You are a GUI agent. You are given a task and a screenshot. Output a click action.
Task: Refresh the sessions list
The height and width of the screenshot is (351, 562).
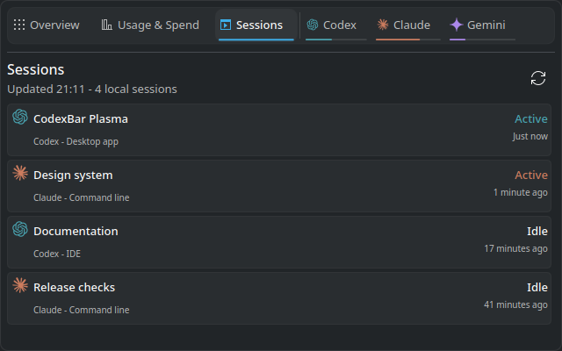538,78
